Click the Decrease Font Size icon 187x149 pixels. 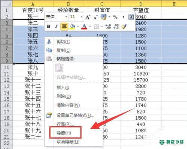point(95,17)
